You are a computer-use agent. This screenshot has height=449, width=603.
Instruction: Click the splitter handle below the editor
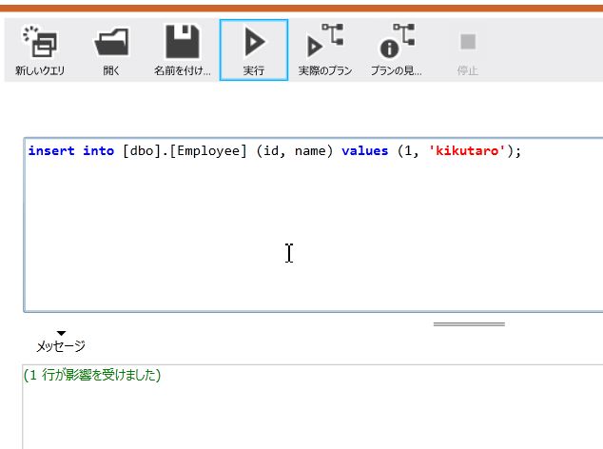pos(469,324)
